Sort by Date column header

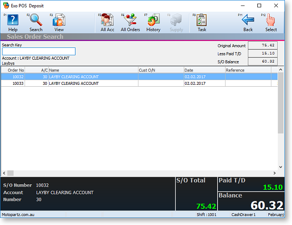click(x=205, y=70)
